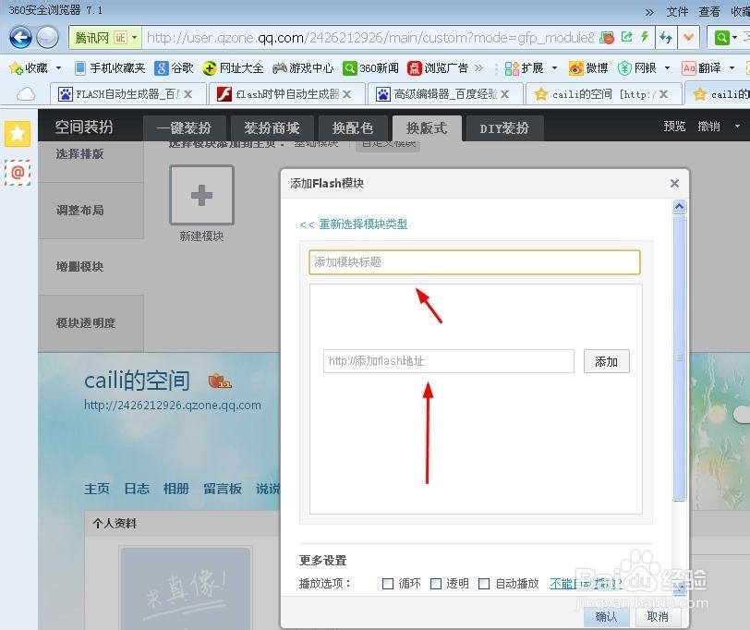The width and height of the screenshot is (750, 630).
Task: Check the 透明 option
Action: click(436, 583)
